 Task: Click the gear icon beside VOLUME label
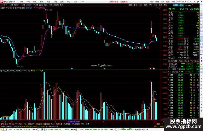(1, 71)
